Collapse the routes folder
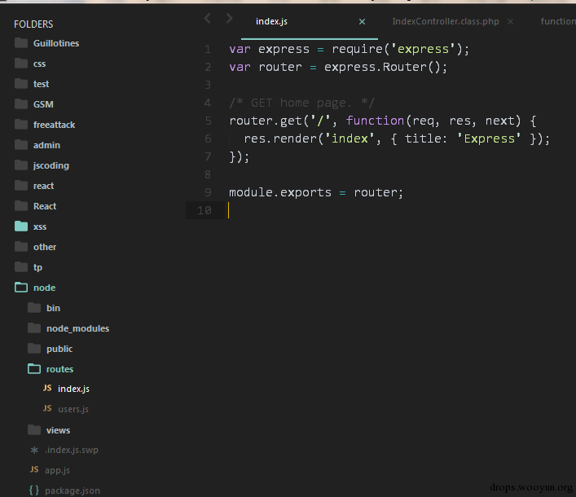 [x=34, y=368]
